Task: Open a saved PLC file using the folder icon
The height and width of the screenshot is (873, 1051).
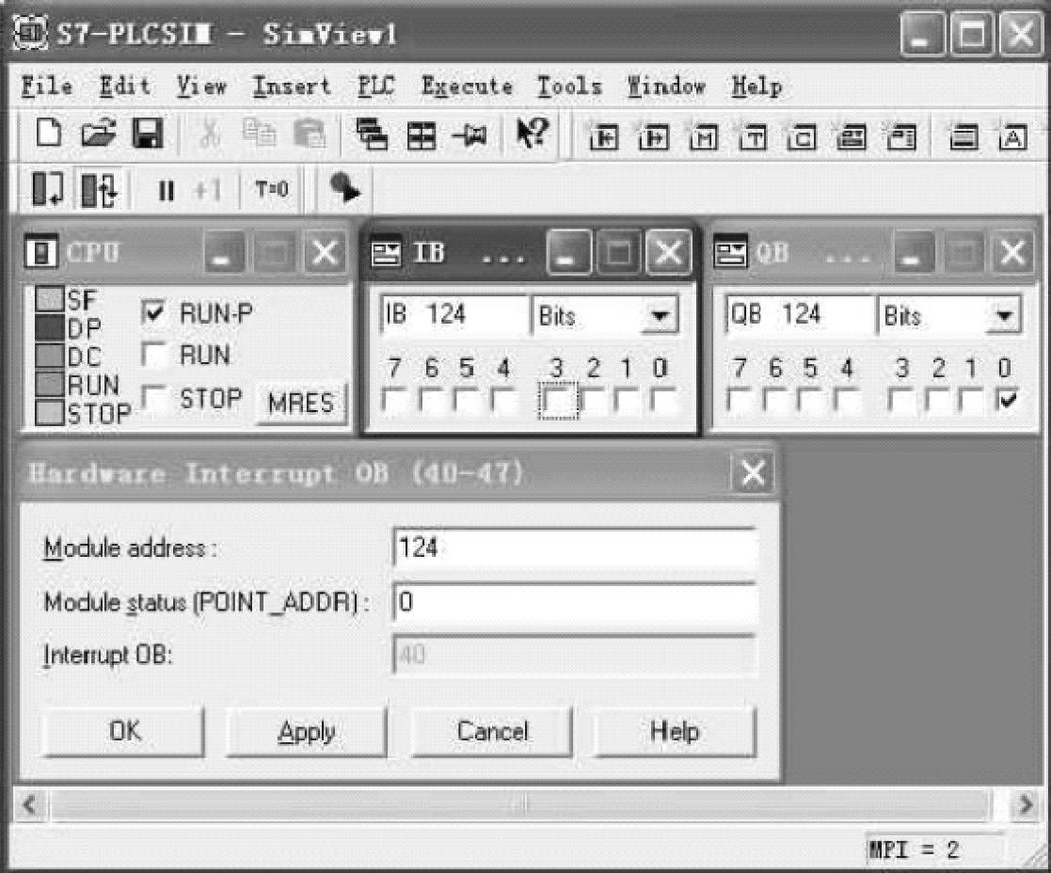Action: coord(99,134)
